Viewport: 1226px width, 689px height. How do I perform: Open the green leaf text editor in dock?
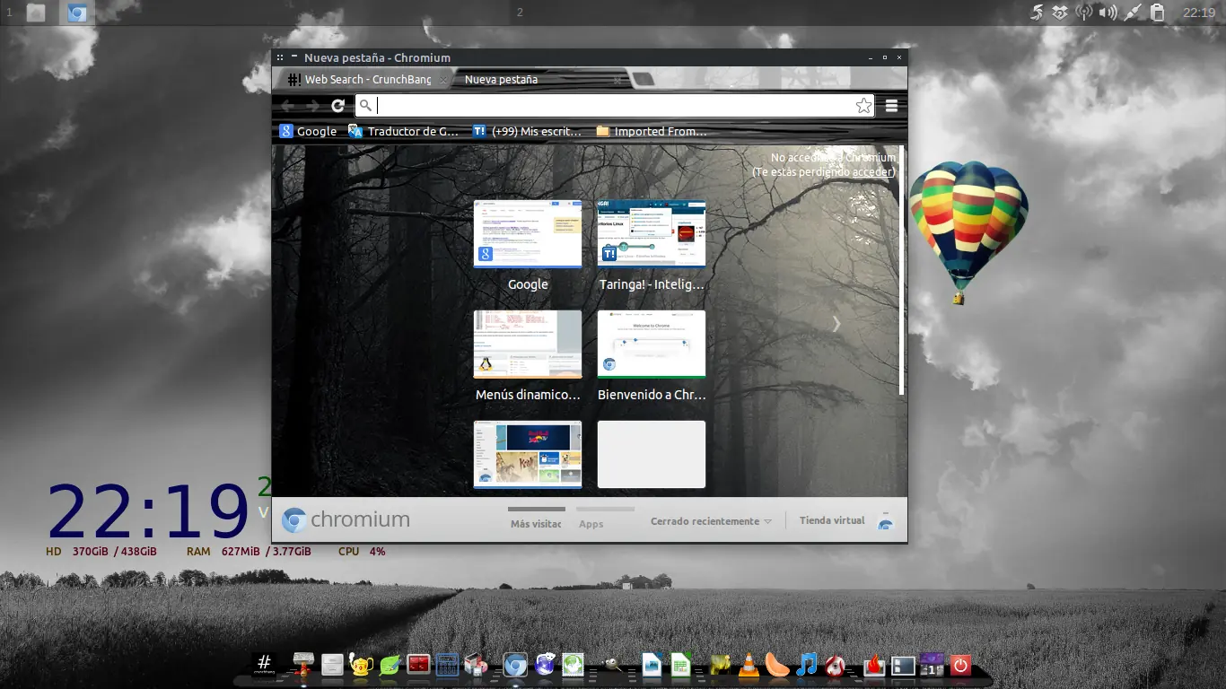390,665
